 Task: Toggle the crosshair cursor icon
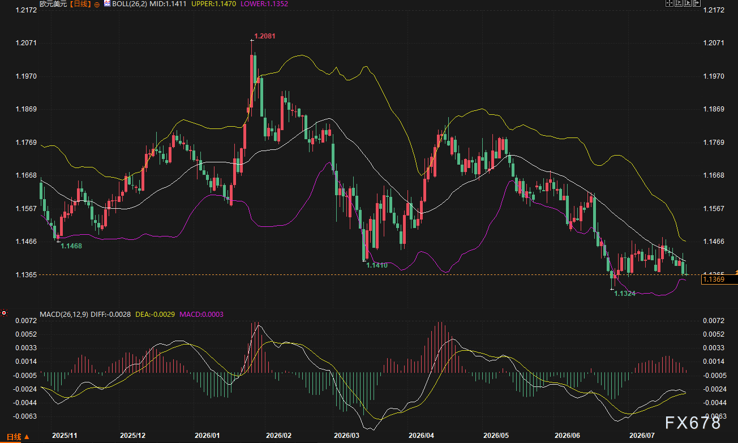coord(670,3)
